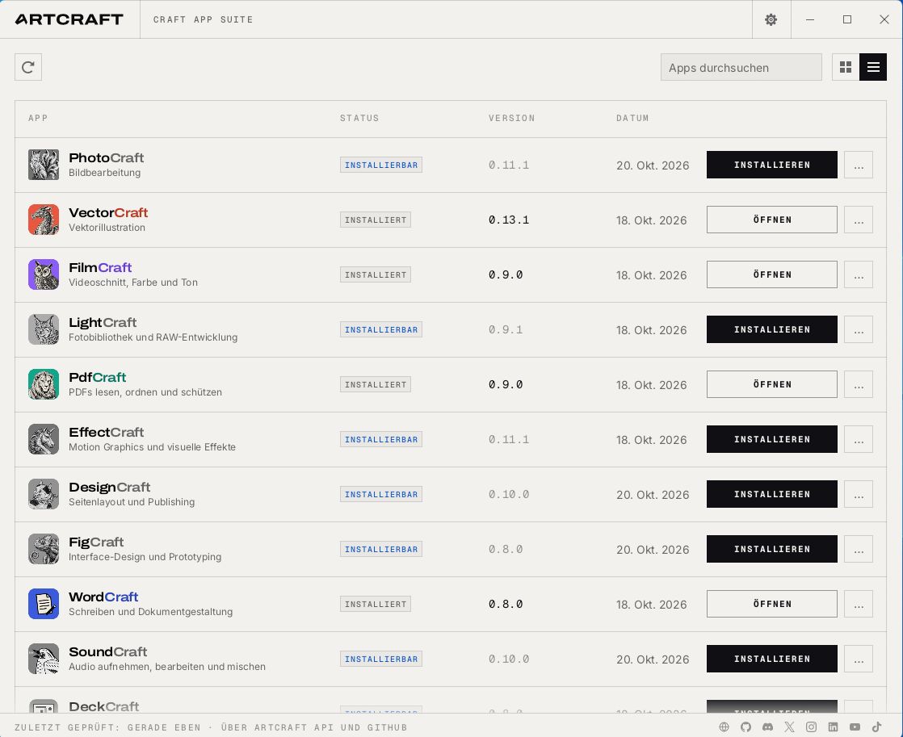Click the DesignCraft app icon
This screenshot has width=903, height=737.
pos(44,494)
